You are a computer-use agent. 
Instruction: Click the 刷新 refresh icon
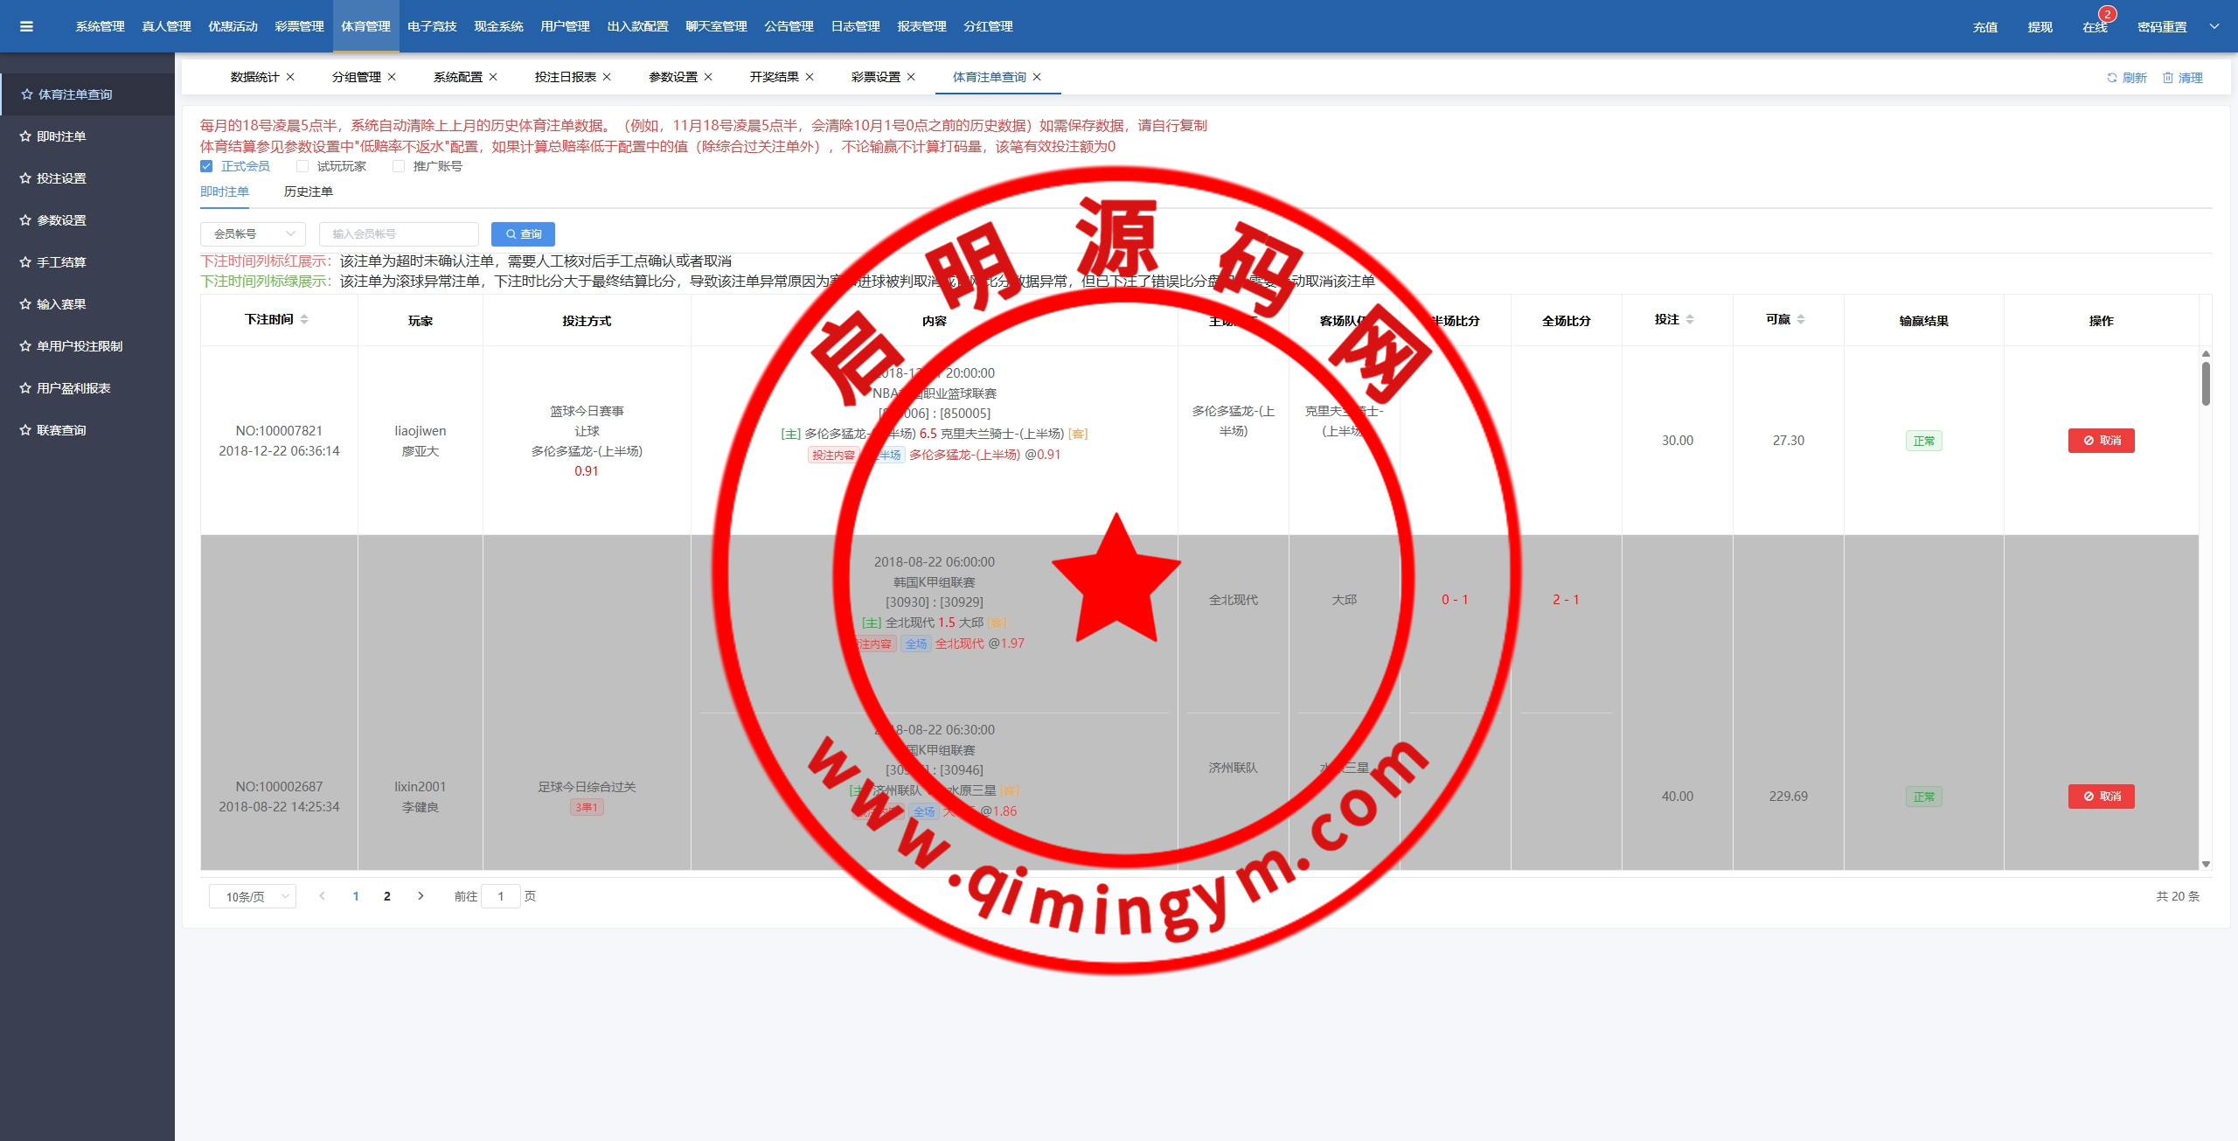(x=2112, y=78)
